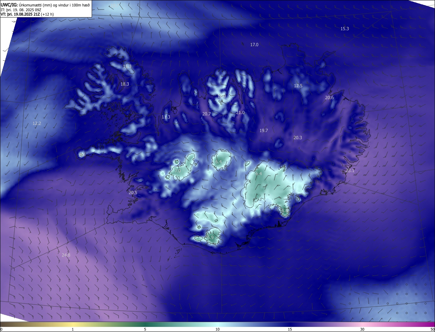Viewport: 435px width, 332px height.
Task: Click the '1' tick on the color scale
Action: click(73, 329)
